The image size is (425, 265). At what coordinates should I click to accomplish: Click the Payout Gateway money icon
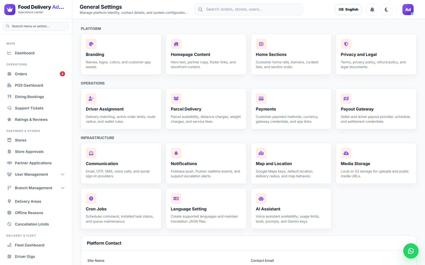click(346, 99)
